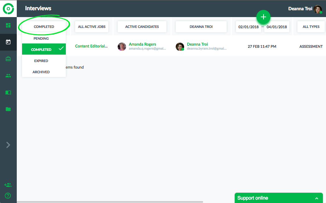Open Deanna Troi interviewer link in row
The width and height of the screenshot is (326, 203).
pyautogui.click(x=197, y=44)
